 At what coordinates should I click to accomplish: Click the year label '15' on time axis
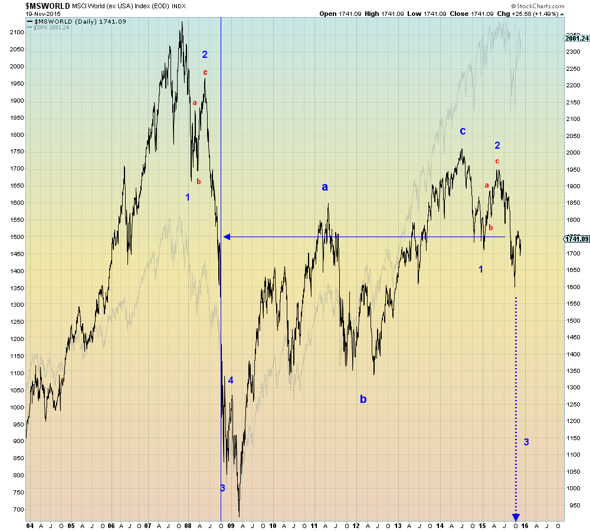[483, 526]
